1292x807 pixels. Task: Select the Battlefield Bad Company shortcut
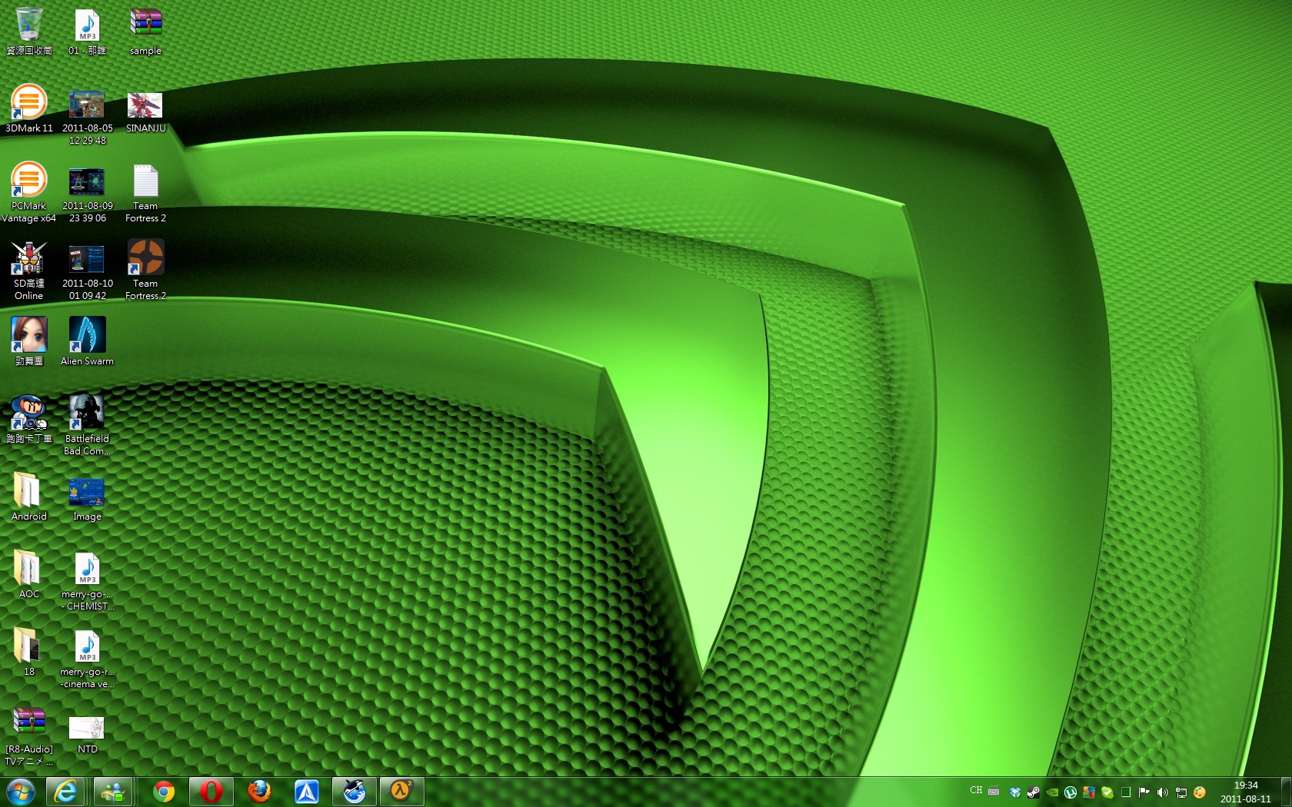point(87,425)
